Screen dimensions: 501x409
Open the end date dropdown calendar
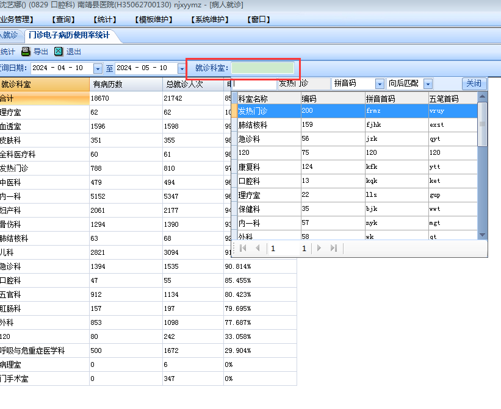coord(181,68)
